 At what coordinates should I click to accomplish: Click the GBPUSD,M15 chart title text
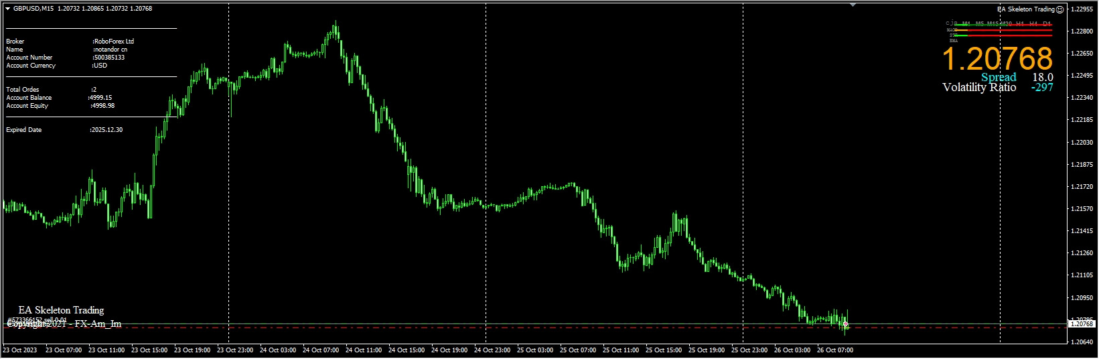33,9
